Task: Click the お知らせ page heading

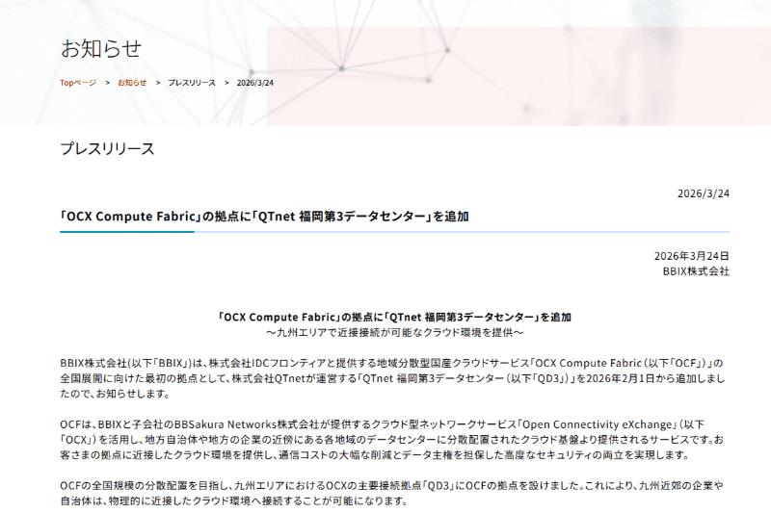Action: click(101, 48)
